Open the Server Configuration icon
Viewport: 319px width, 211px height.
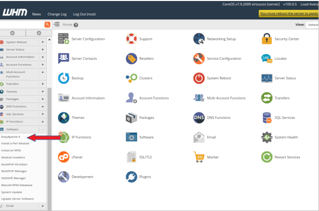pyautogui.click(x=64, y=39)
